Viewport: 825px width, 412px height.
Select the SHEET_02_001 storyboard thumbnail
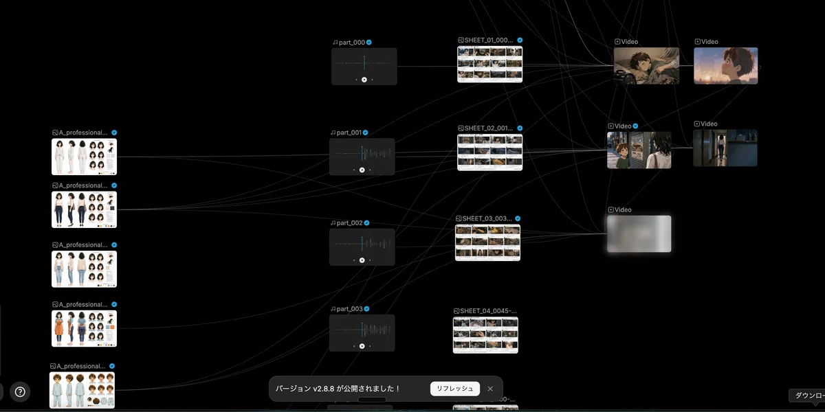coord(490,152)
